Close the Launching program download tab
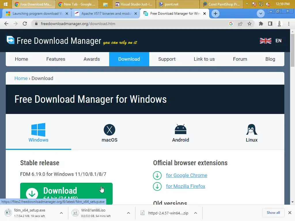 [67, 14]
